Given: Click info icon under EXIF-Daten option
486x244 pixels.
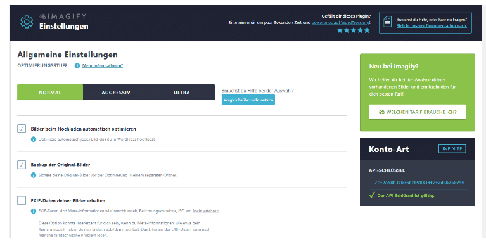Looking at the screenshot, I should click(x=34, y=211).
